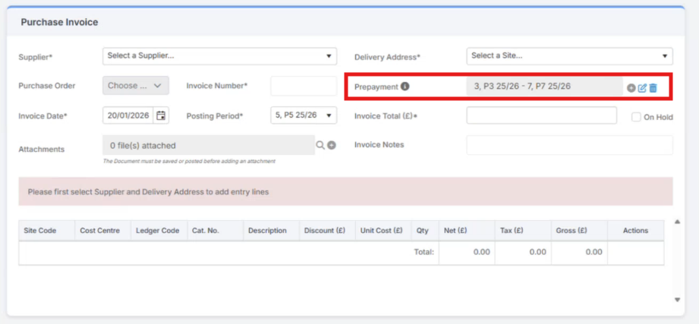The image size is (699, 324).
Task: Search attachments with the magnifier icon
Action: tap(321, 145)
